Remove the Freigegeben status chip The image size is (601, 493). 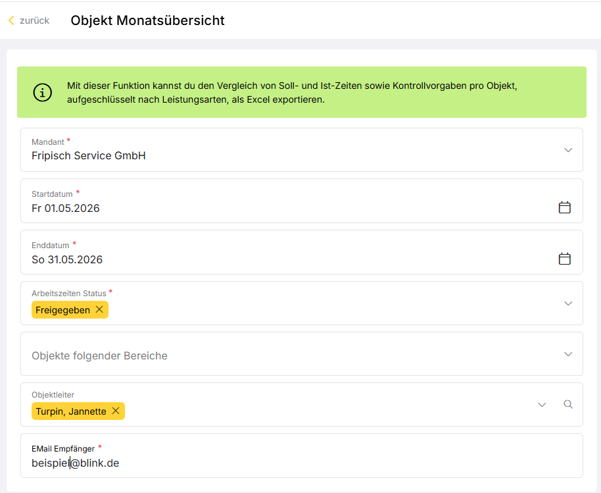(x=99, y=309)
